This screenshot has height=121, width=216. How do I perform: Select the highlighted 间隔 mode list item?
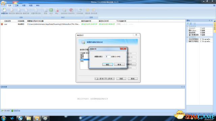(84, 60)
